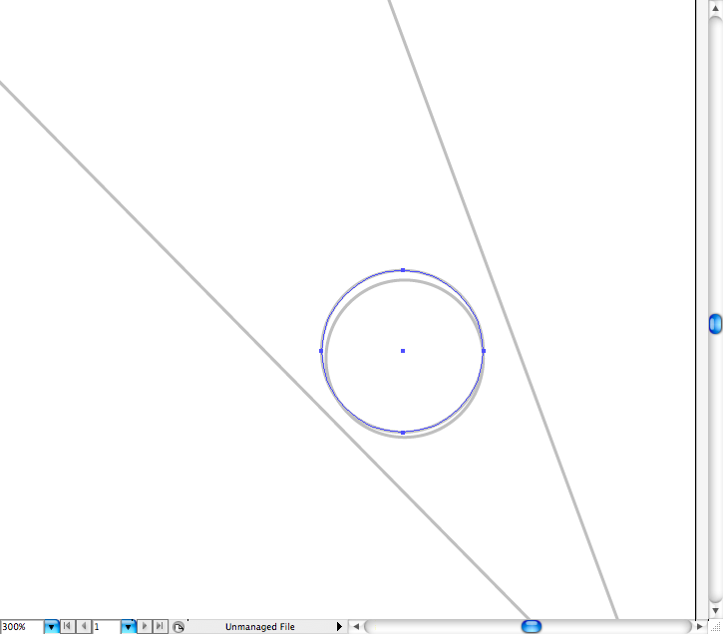This screenshot has height=634, width=723.
Task: Click the previous page arrow
Action: click(x=84, y=627)
